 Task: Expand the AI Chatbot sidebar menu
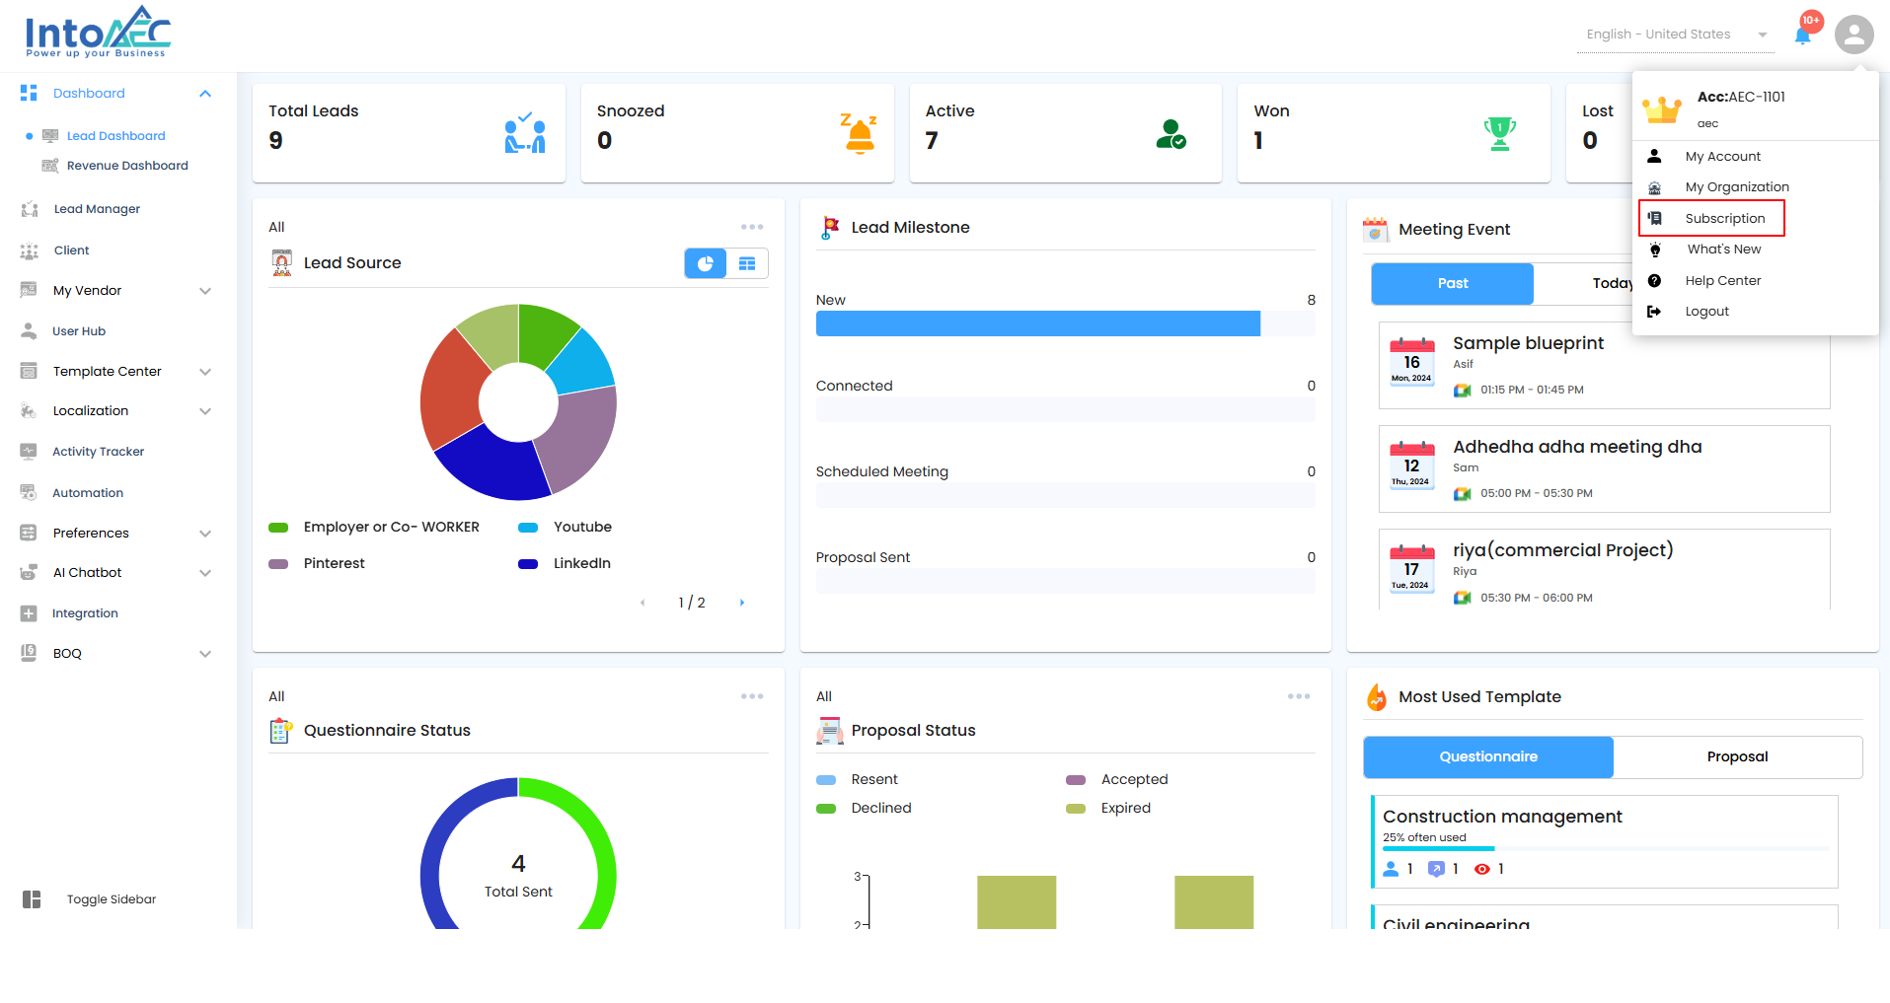205,573
